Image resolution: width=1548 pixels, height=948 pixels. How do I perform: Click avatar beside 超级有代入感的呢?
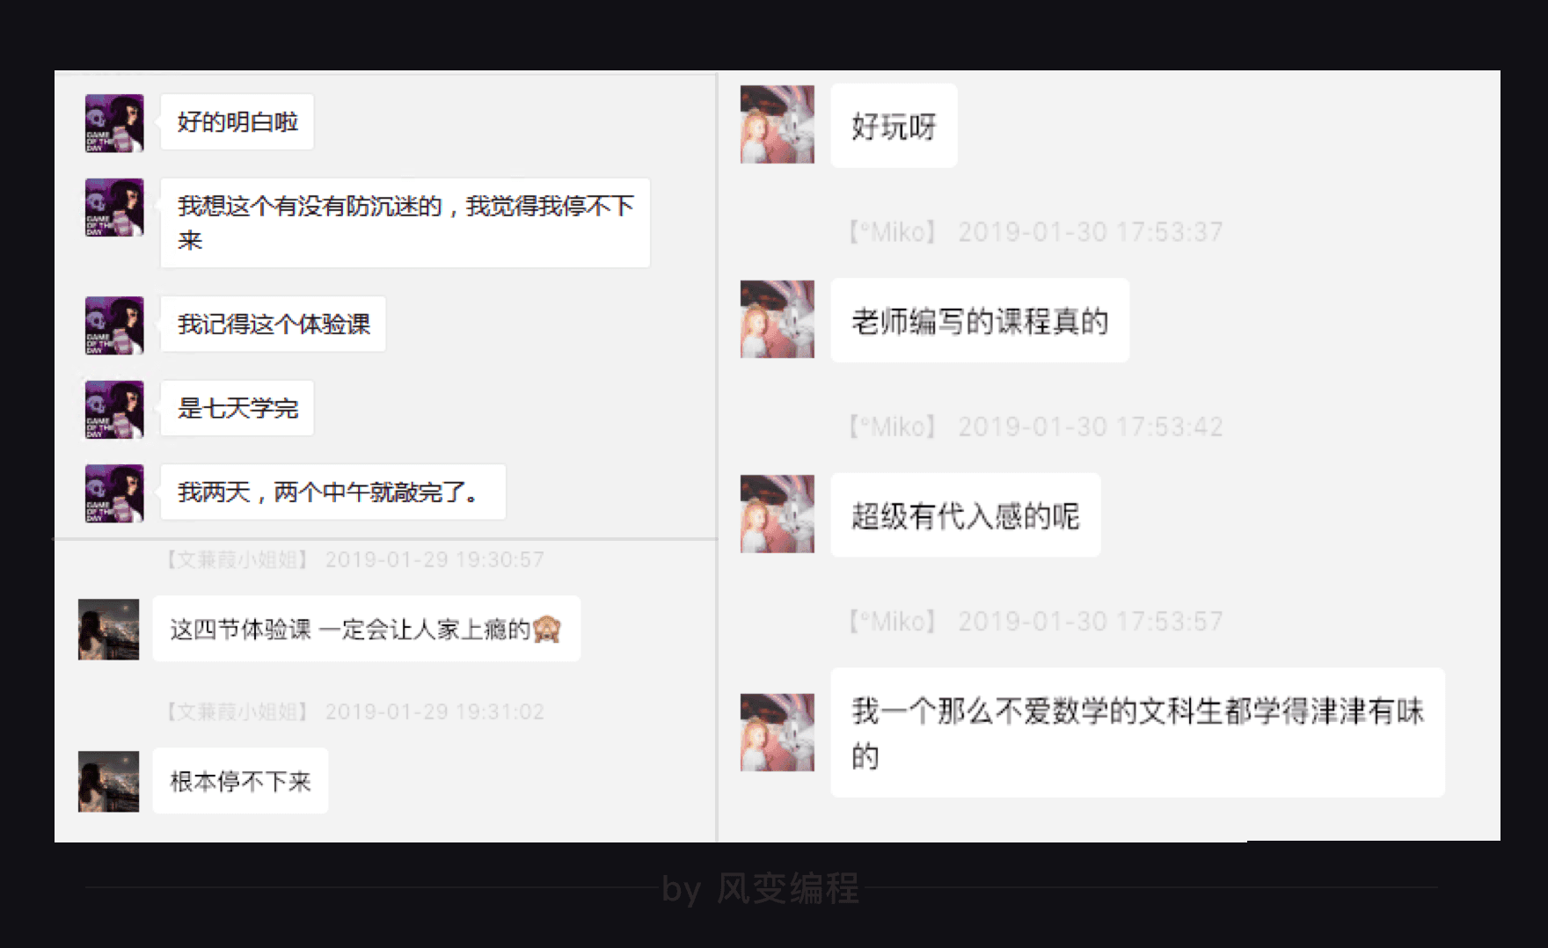pos(778,514)
